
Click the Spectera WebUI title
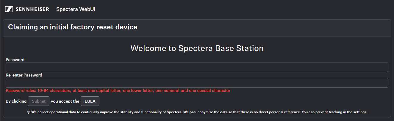(76, 9)
